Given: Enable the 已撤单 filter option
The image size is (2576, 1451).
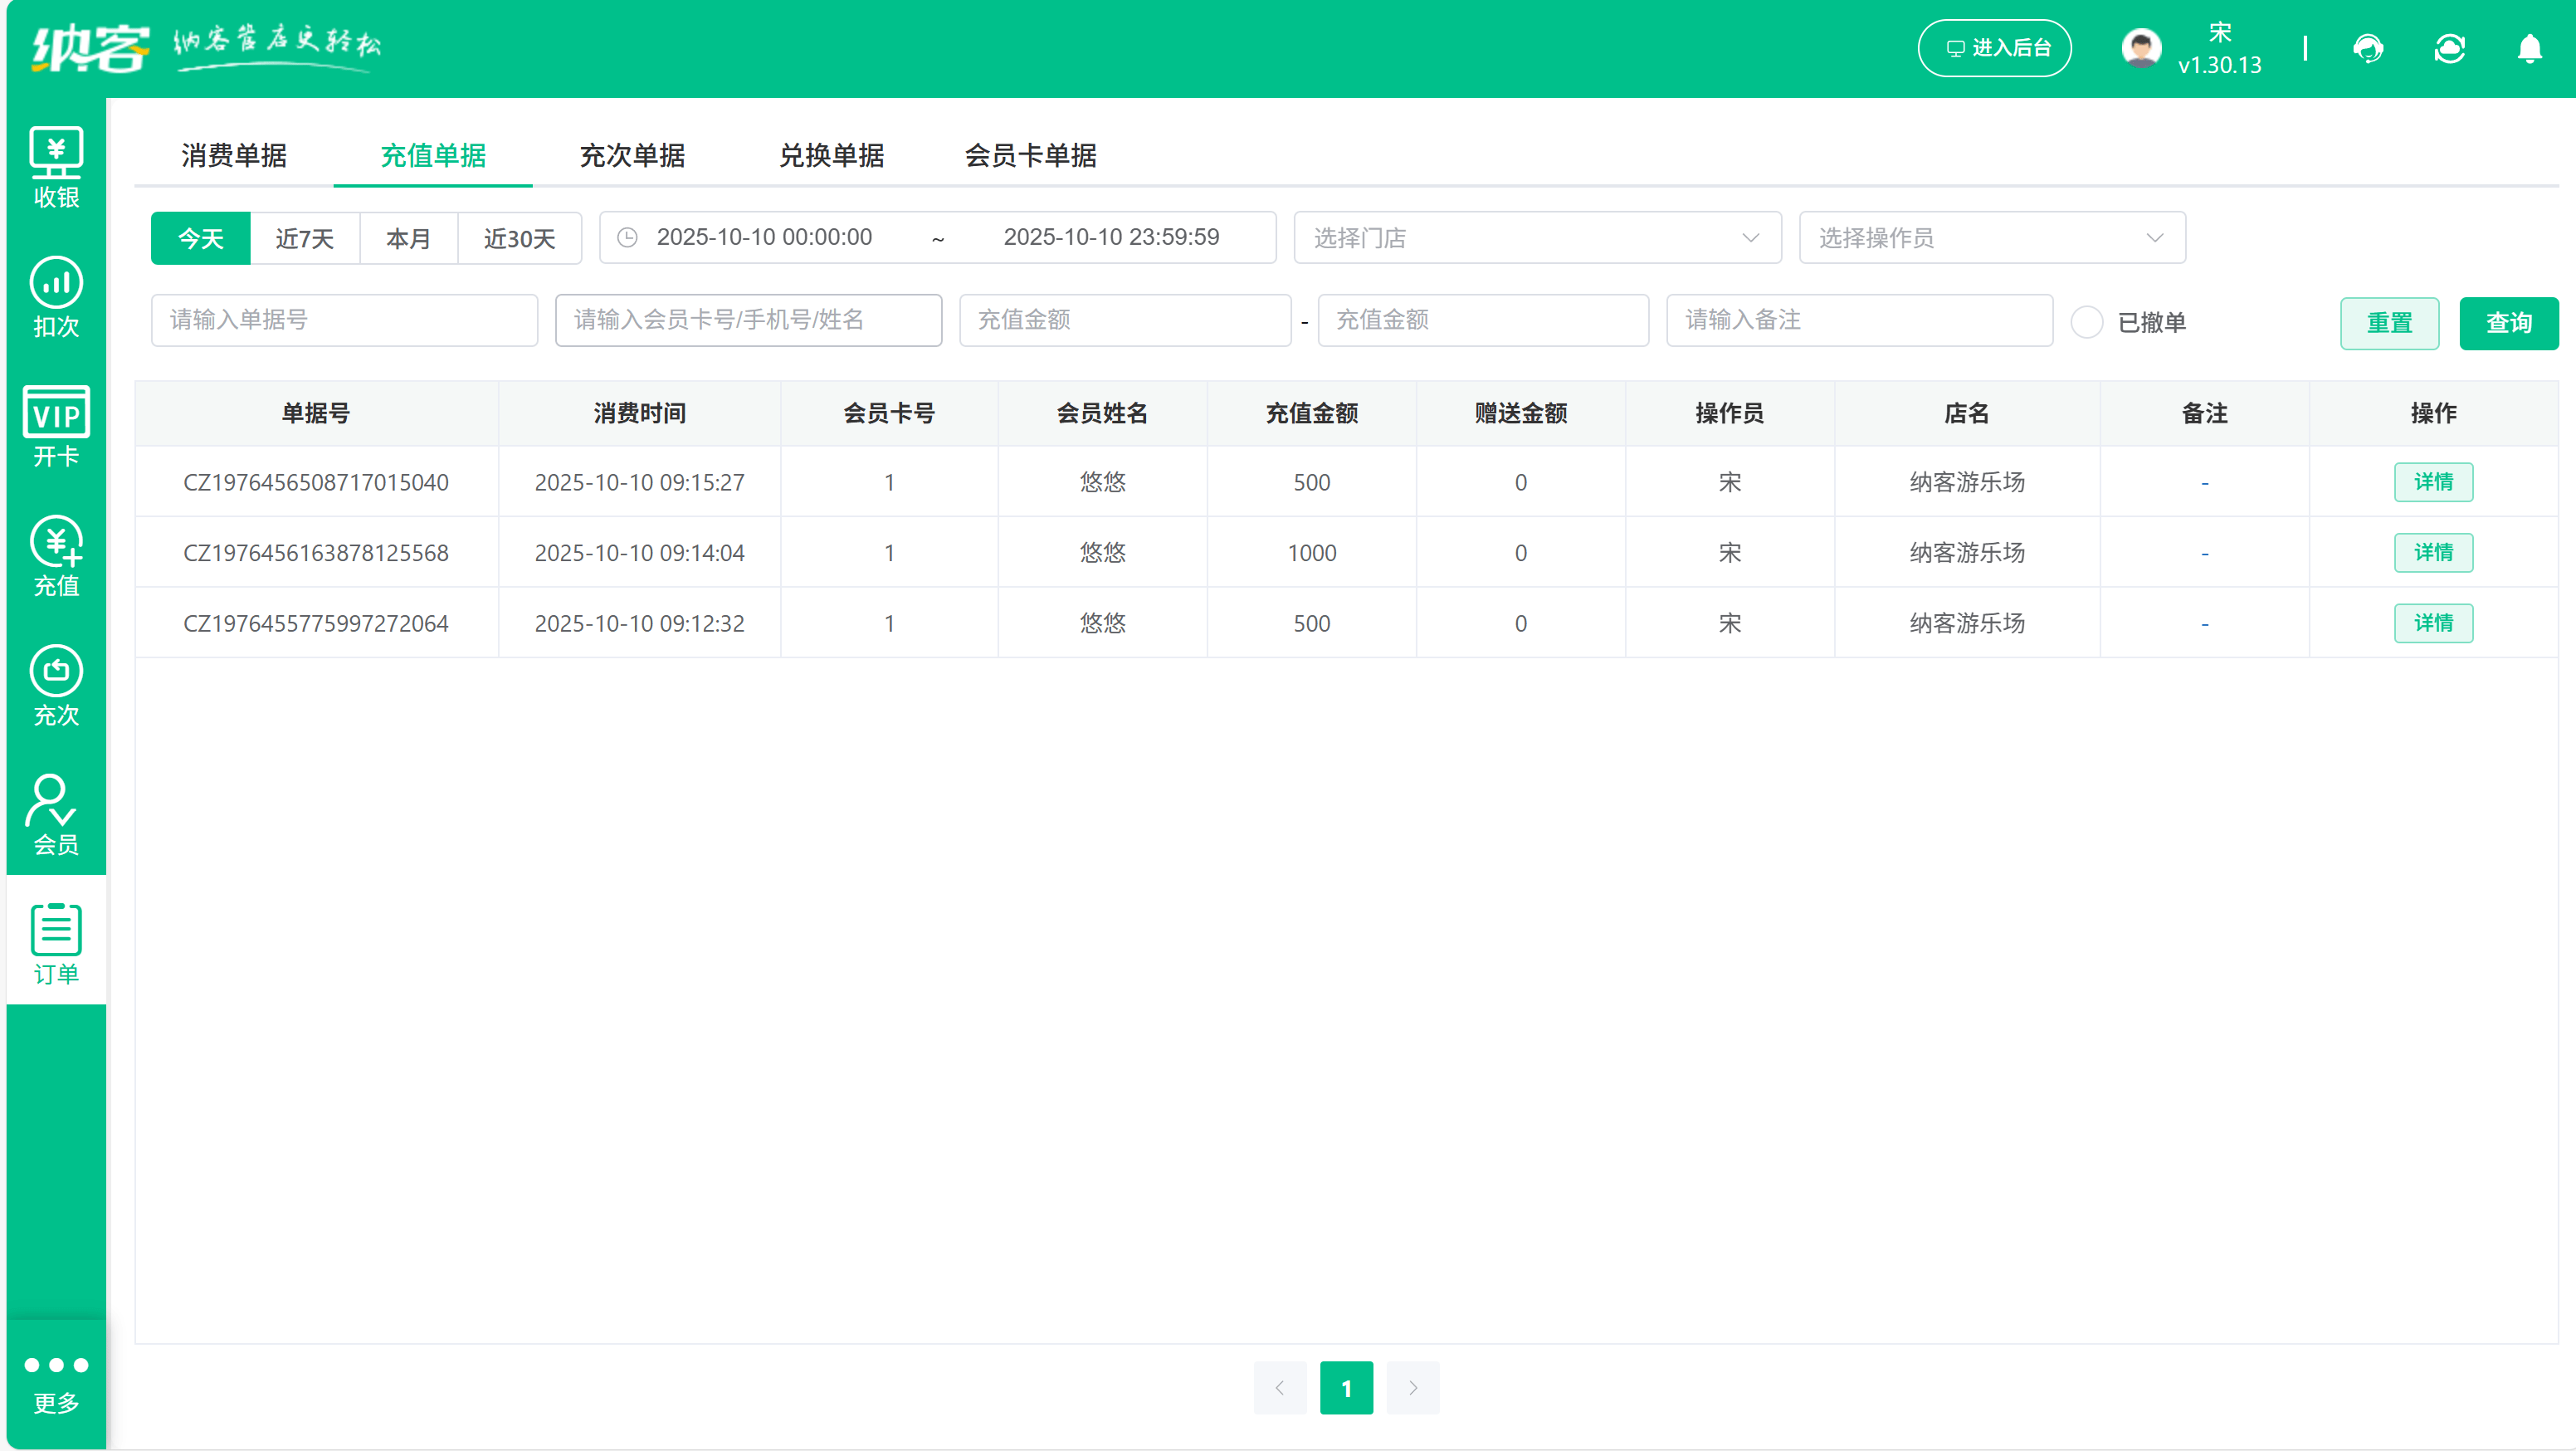Looking at the screenshot, I should (x=2087, y=322).
